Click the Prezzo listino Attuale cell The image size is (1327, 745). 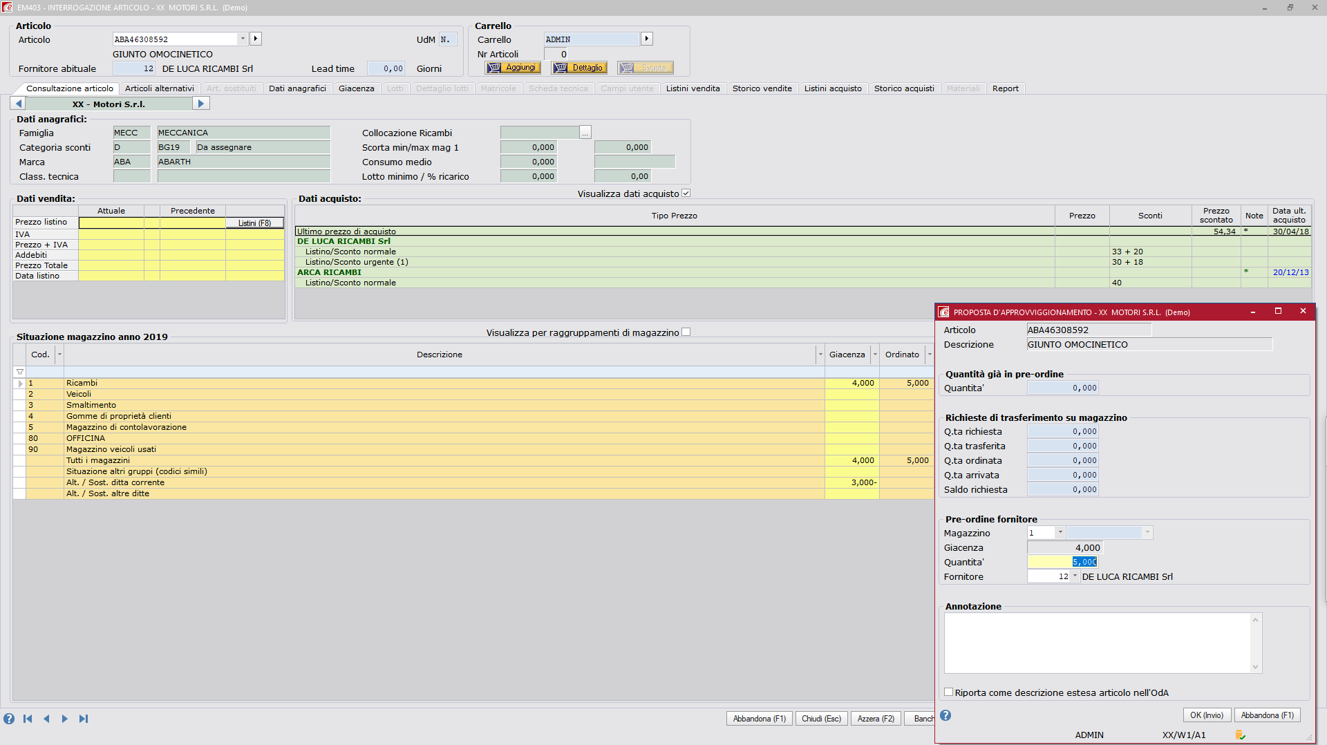(x=111, y=223)
